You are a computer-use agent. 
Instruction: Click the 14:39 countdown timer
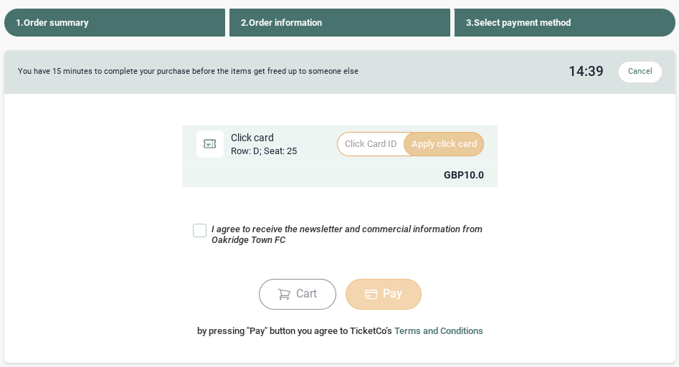[586, 72]
